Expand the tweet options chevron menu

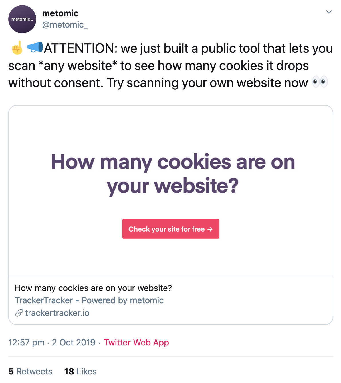329,12
